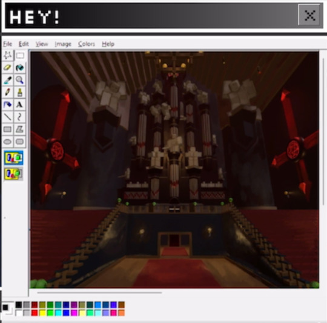This screenshot has width=327, height=323.
Task: Pick the Eraser tool
Action: (8, 68)
